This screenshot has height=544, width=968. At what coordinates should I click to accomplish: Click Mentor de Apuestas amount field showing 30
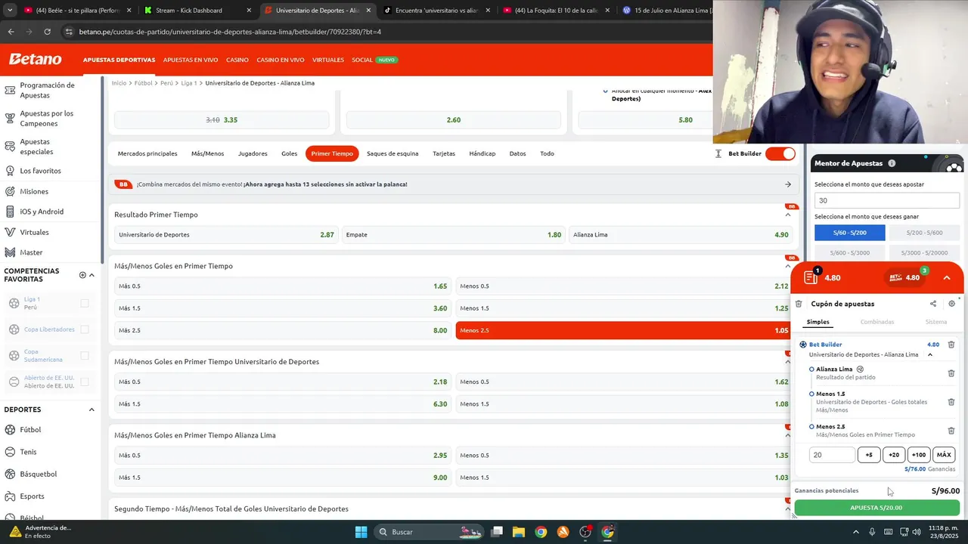pos(887,200)
